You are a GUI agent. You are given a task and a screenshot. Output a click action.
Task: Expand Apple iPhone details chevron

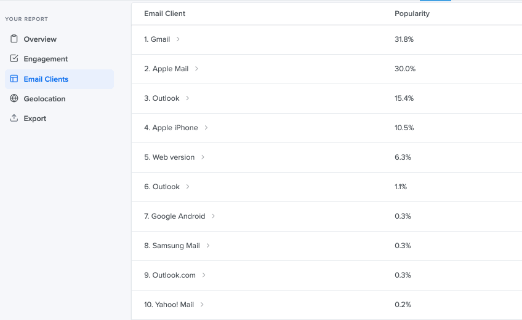click(206, 128)
